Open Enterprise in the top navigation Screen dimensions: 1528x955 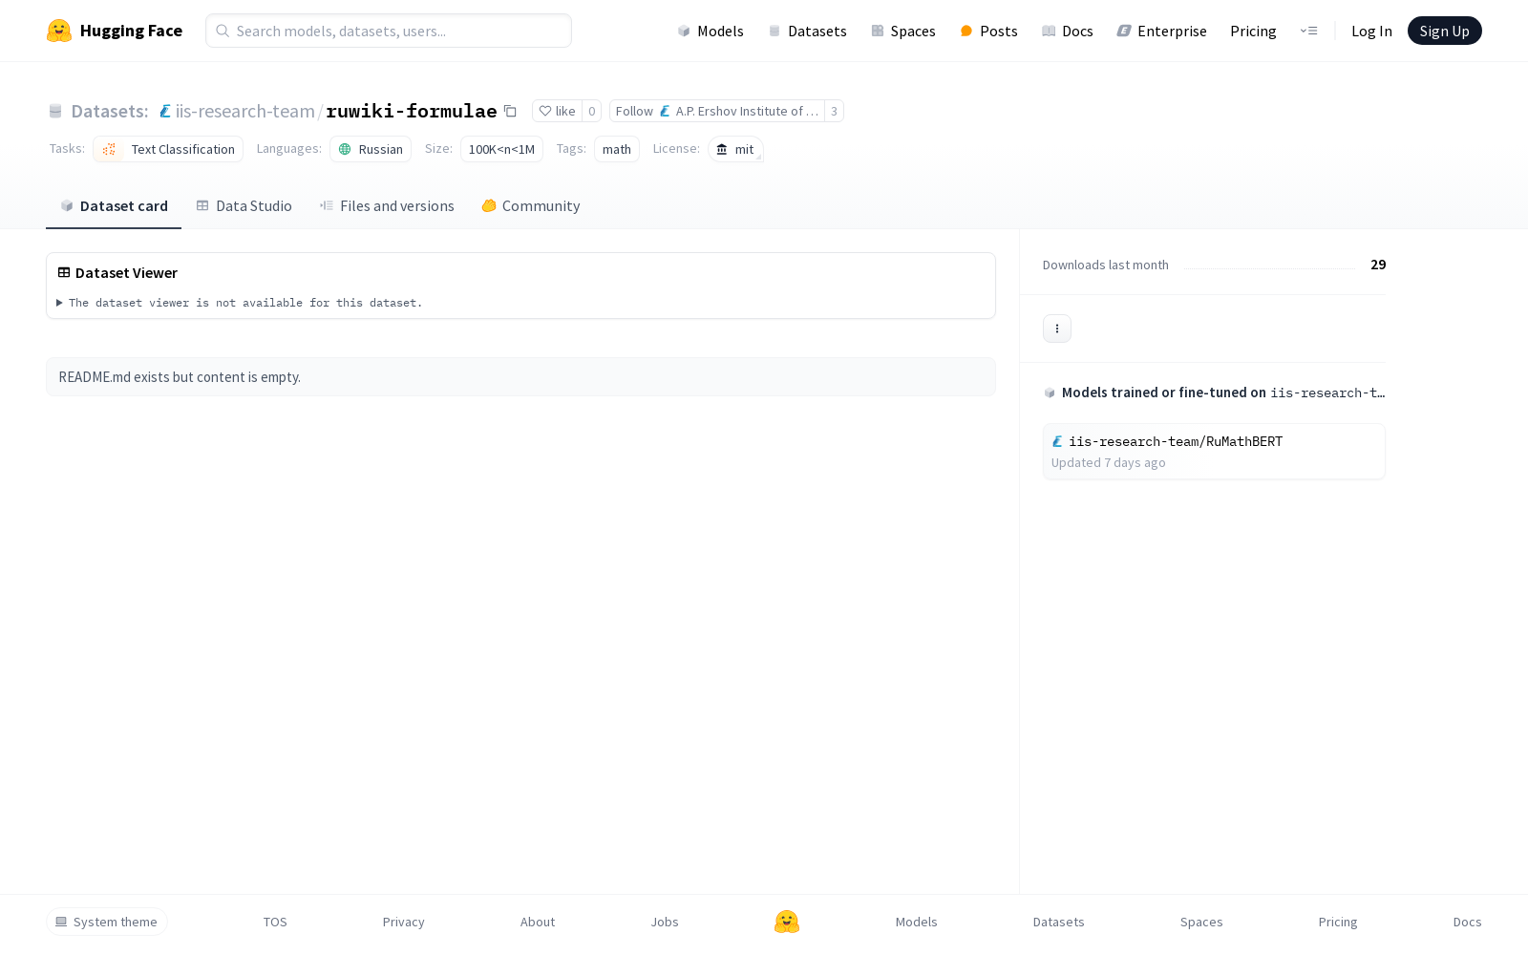[1162, 31]
